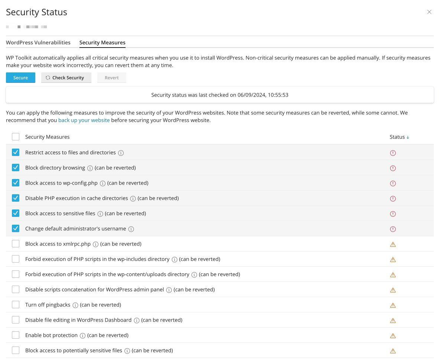Show info for Disable PHP execution in cache directories
The width and height of the screenshot is (439, 361).
[133, 199]
